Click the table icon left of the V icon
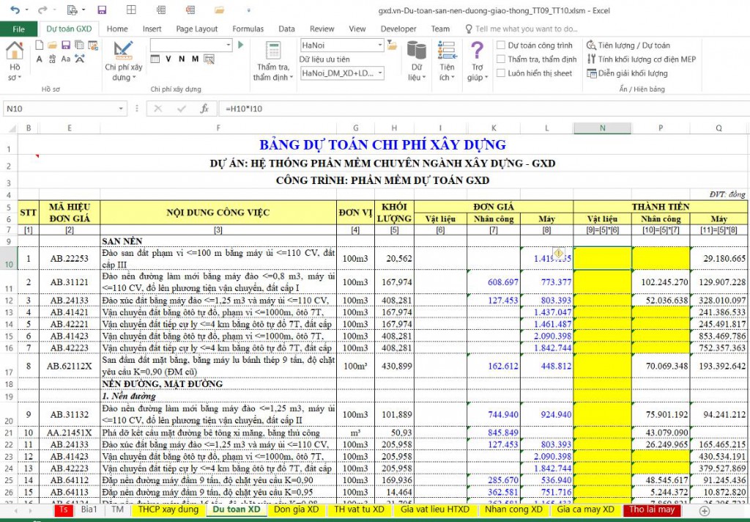This screenshot has width=750, height=522. (155, 59)
